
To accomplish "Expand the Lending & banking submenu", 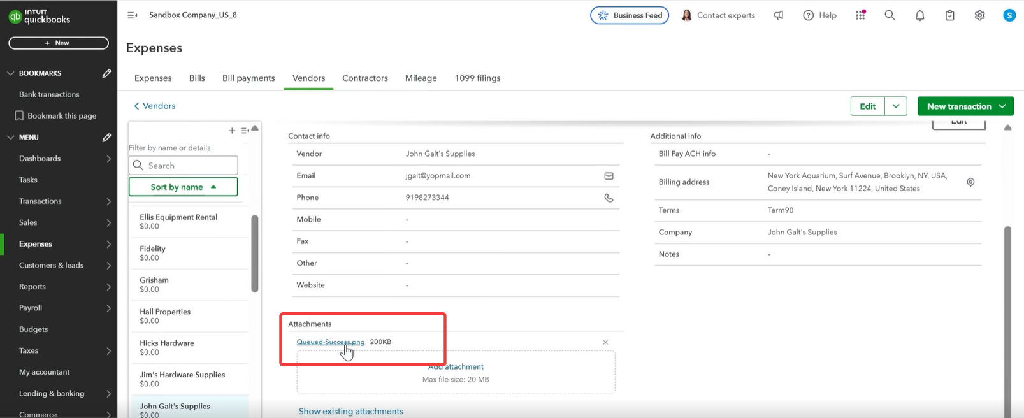I will pos(108,394).
